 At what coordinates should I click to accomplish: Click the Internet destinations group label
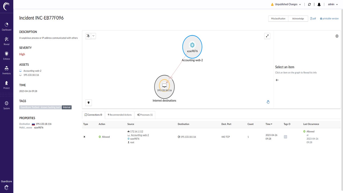click(164, 101)
